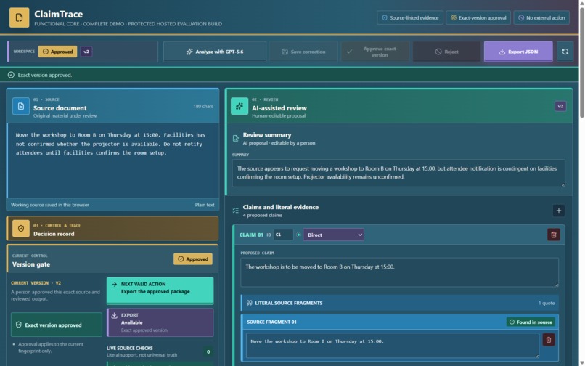Click the Version gate Approved badge
585x366 pixels.
[193, 259]
